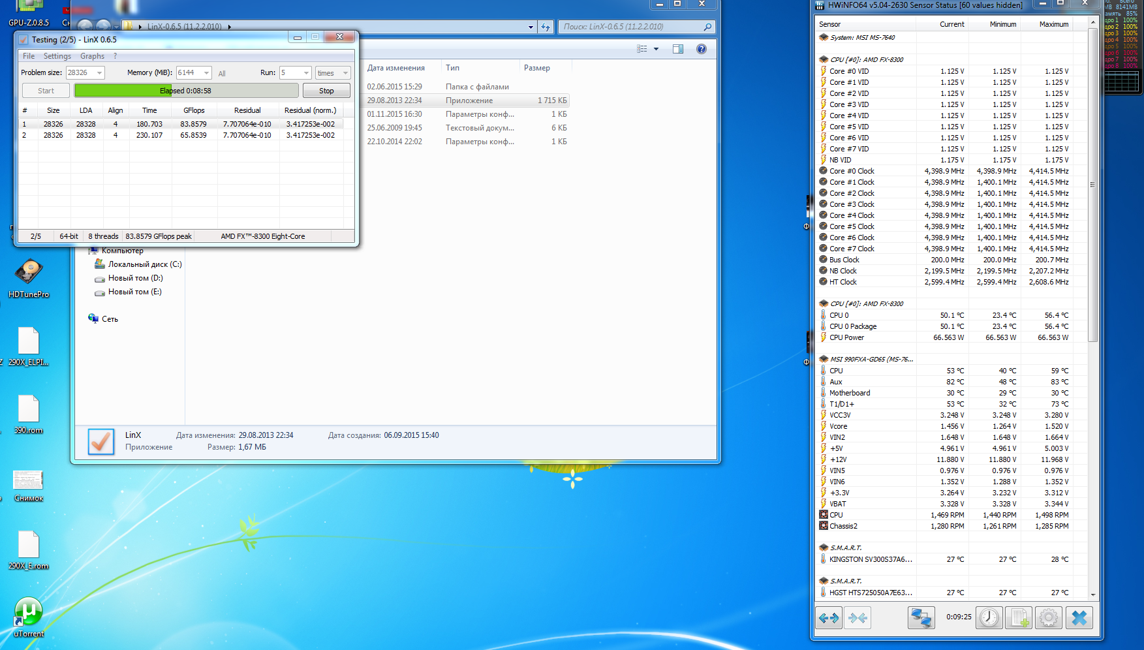This screenshot has height=650, width=1144.
Task: Refresh the Explorer address bar location
Action: pyautogui.click(x=546, y=27)
